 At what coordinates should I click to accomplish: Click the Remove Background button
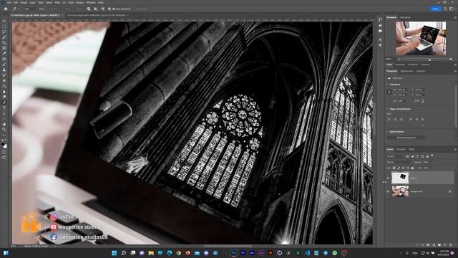406,138
